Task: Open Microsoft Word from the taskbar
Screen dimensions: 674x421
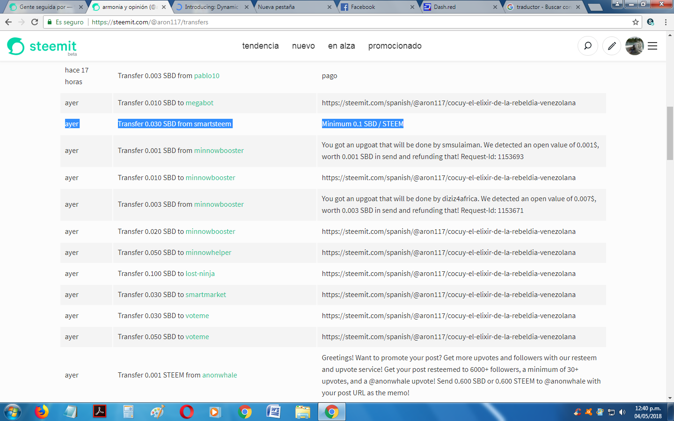Action: click(273, 412)
